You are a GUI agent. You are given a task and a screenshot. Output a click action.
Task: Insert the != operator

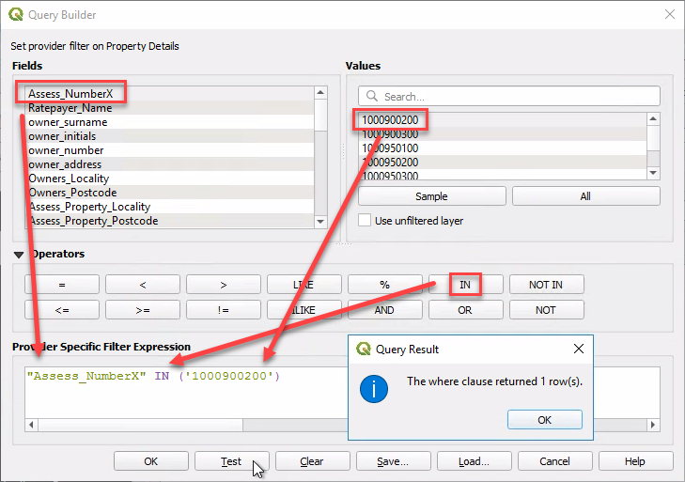[224, 310]
